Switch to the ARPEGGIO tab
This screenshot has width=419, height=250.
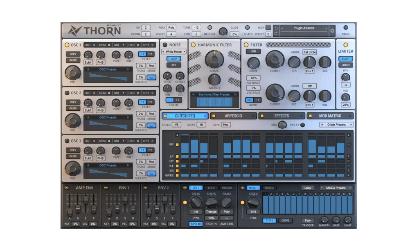point(233,116)
